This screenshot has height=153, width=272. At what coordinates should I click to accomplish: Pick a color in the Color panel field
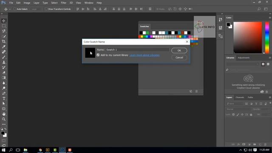(x=247, y=37)
